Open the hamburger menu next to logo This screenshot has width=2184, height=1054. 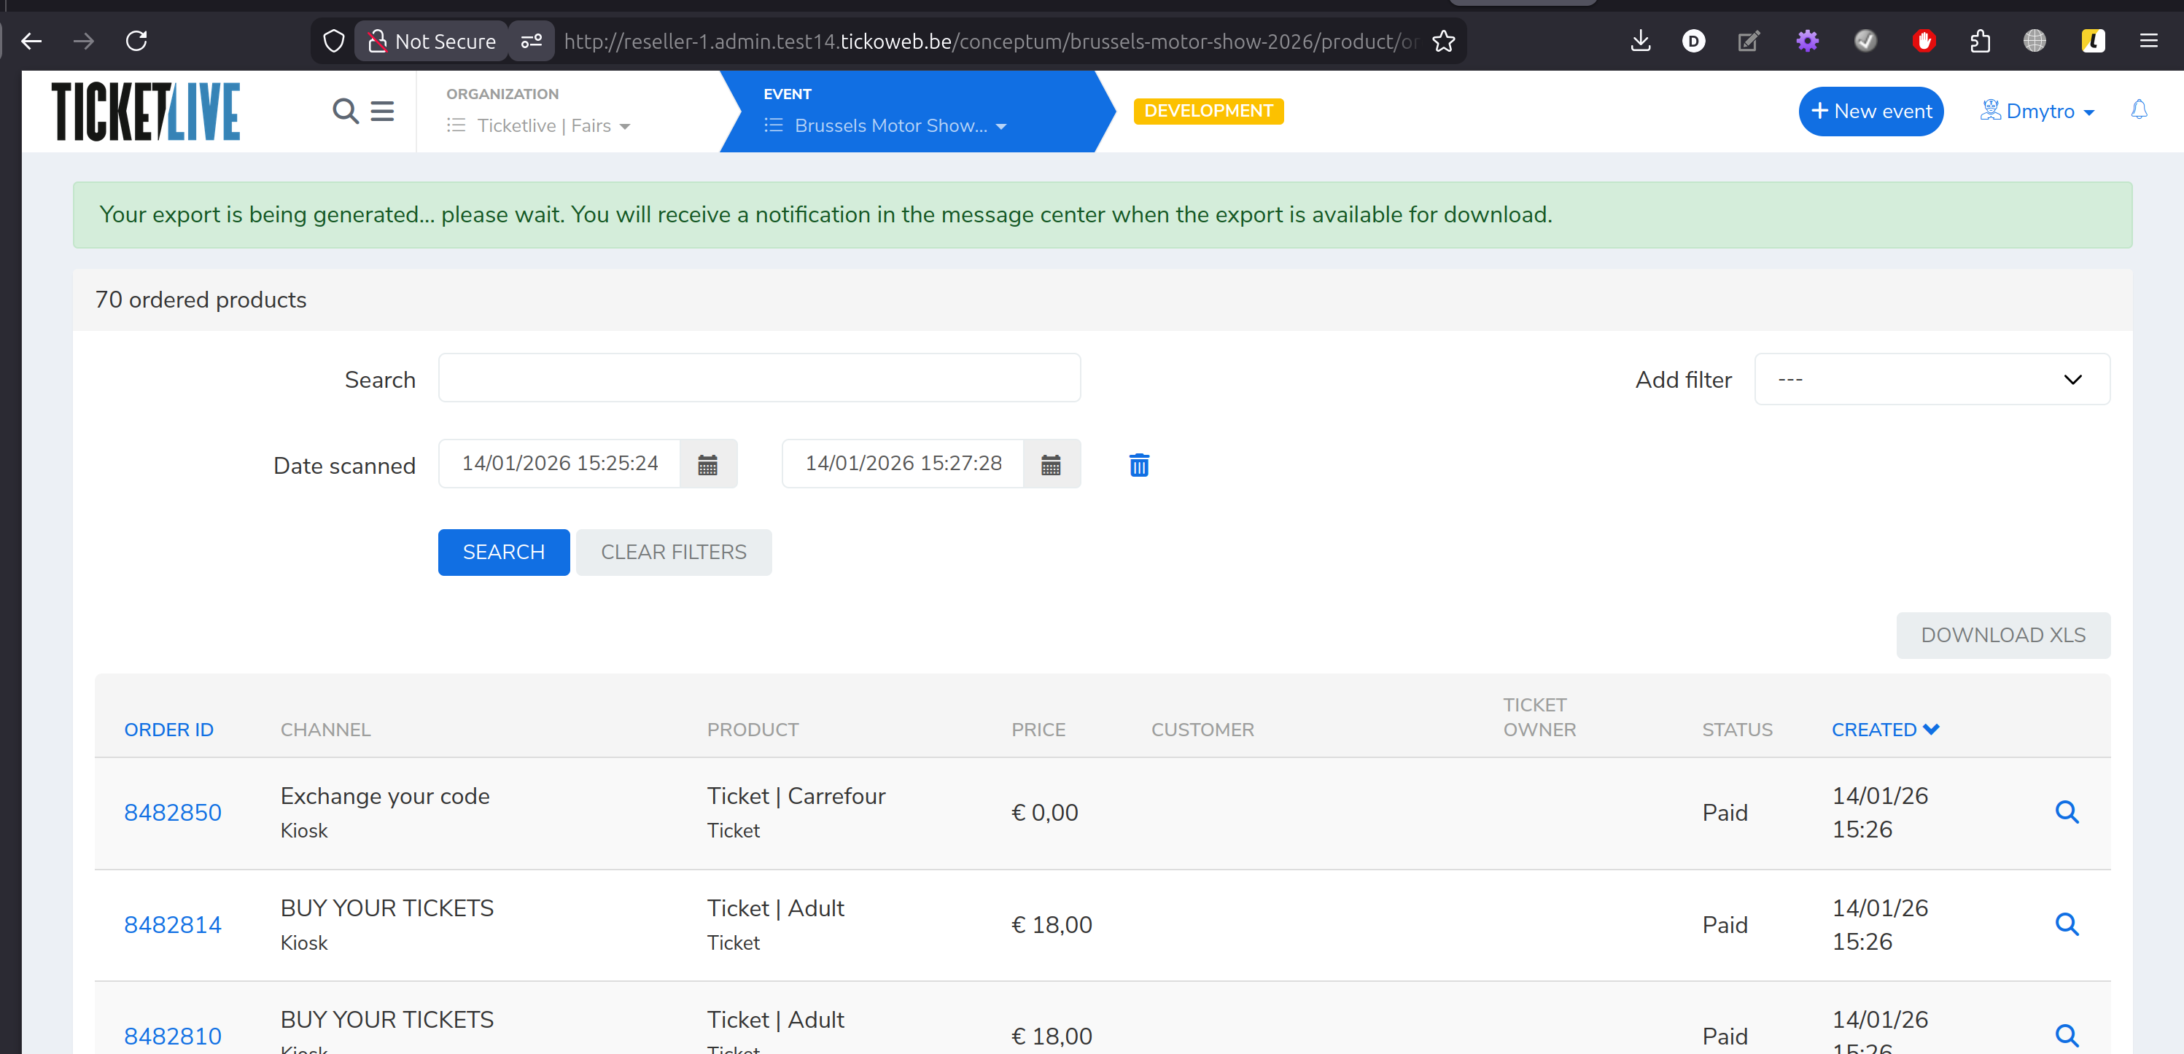pyautogui.click(x=382, y=111)
